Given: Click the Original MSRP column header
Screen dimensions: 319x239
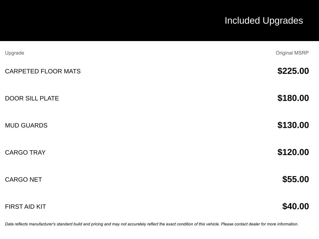Looking at the screenshot, I should click(292, 53).
